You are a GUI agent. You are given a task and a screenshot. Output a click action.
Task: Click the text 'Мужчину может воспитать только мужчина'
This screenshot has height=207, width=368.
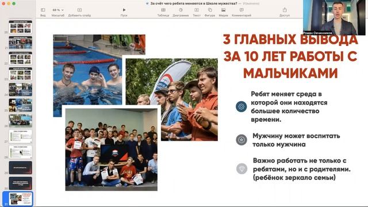click(x=296, y=140)
